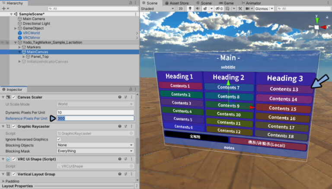Open Blocking Mask dropdown
Viewport: 332px width, 189px height.
[96, 151]
